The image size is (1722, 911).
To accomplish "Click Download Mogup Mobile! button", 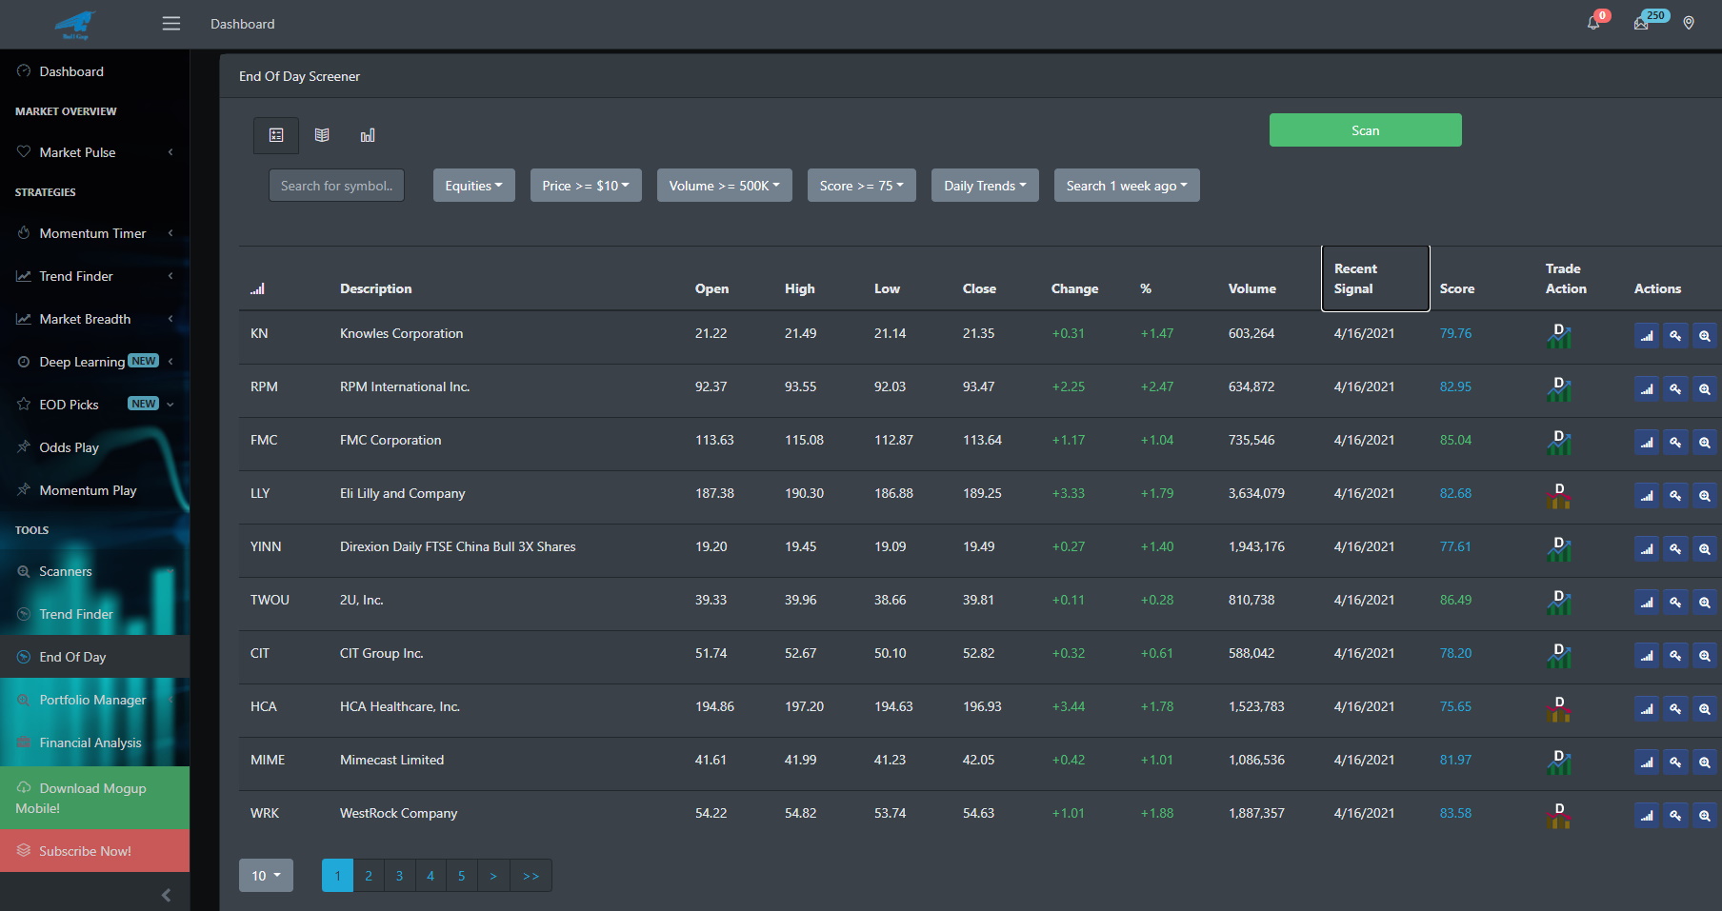I will 94,798.
